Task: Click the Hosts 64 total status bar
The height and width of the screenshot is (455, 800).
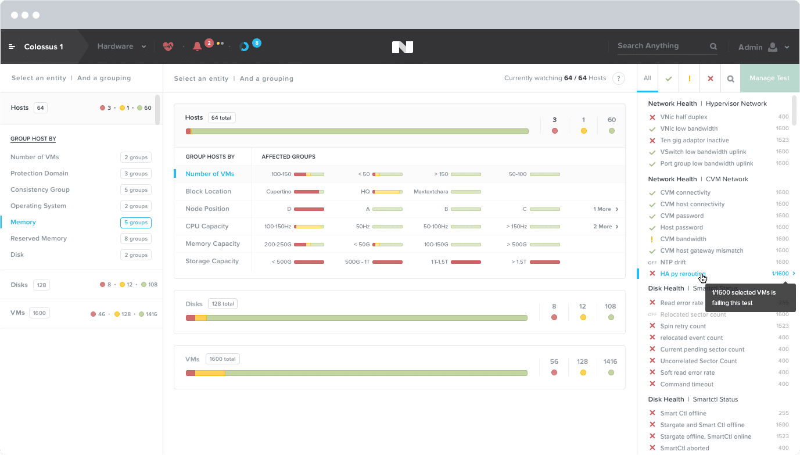Action: click(x=357, y=131)
